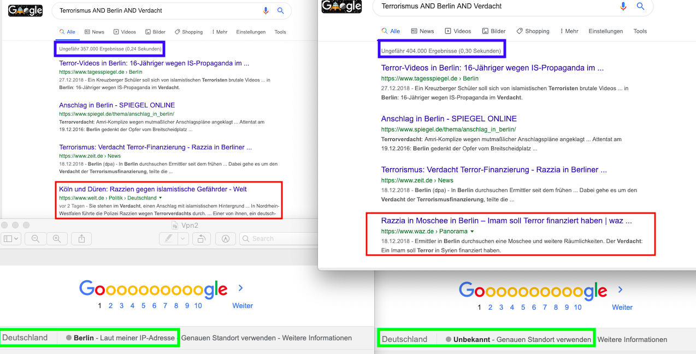Open the welt.de 'Köln und Düren: Razzien' result
The image size is (696, 354).
point(153,189)
